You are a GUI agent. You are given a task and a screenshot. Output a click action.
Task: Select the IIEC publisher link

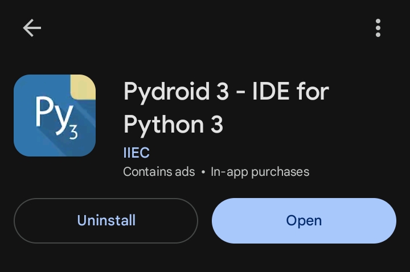tap(136, 153)
